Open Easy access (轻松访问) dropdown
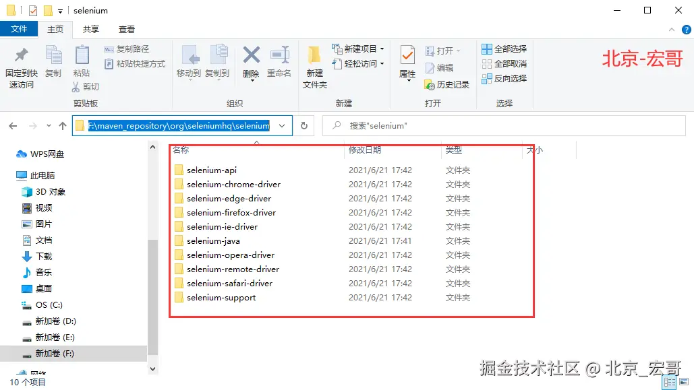This screenshot has width=694, height=390. [x=359, y=64]
